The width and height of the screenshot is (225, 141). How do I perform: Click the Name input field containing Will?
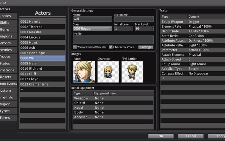pos(92,19)
